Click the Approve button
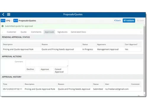 click(x=45, y=69)
